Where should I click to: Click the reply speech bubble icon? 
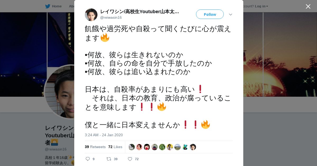coord(88,159)
